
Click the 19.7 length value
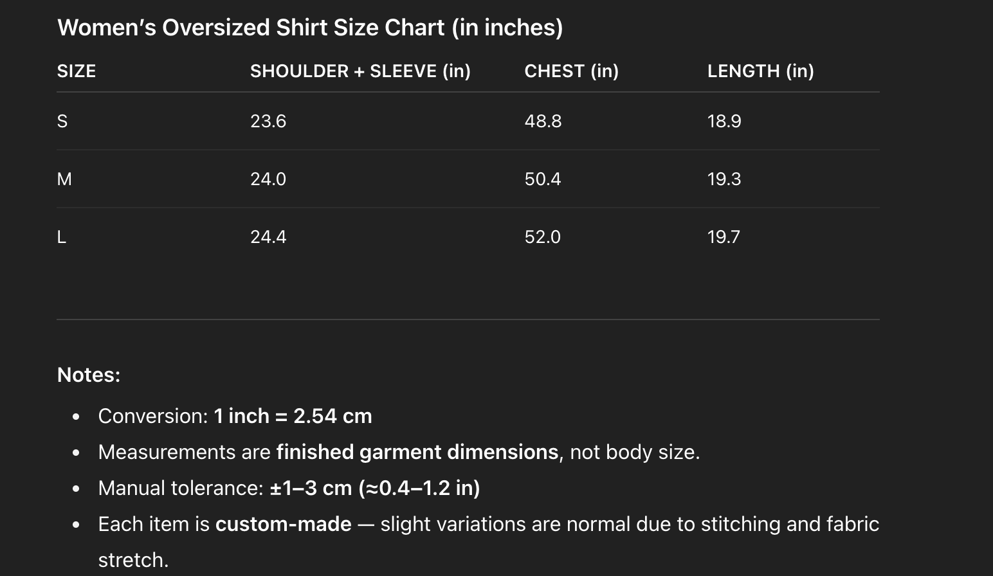pyautogui.click(x=724, y=237)
